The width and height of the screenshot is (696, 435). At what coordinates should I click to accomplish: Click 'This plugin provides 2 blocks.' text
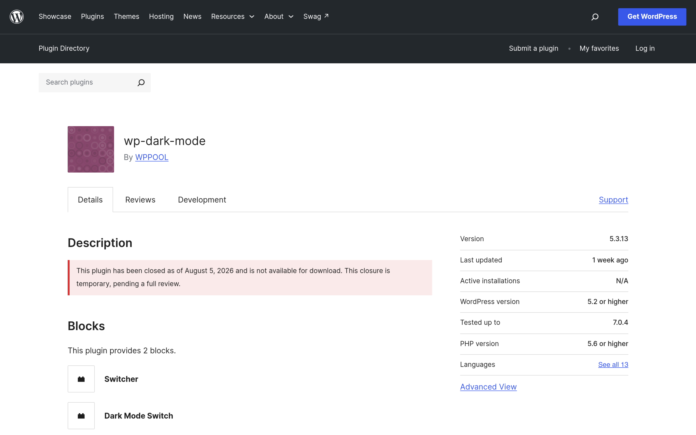click(x=122, y=351)
